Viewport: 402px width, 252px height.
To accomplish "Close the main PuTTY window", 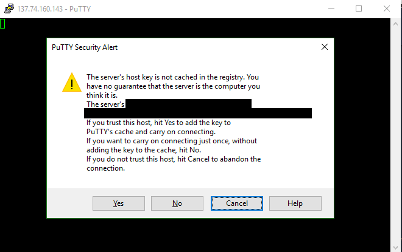I will point(387,9).
